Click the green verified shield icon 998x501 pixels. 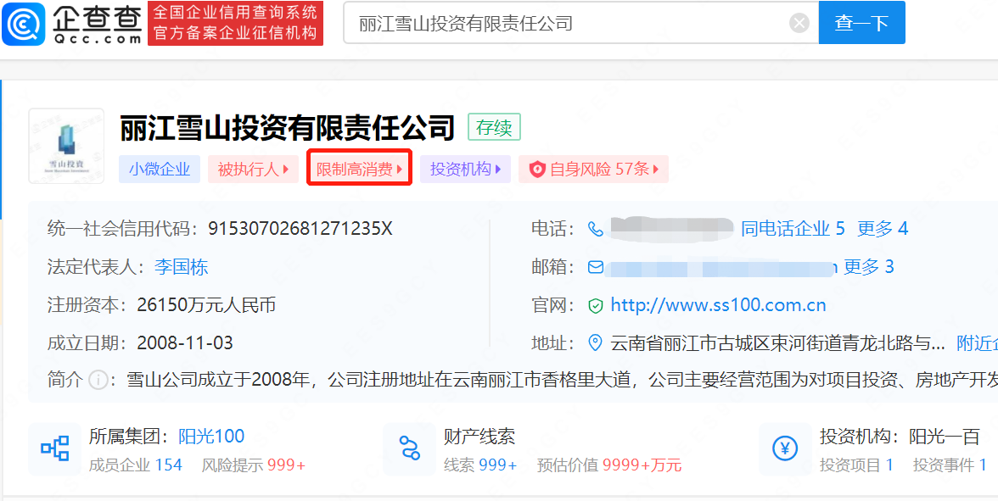595,306
